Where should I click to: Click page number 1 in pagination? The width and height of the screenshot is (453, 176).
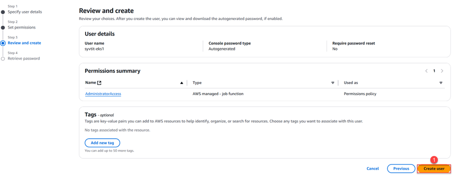click(x=434, y=71)
